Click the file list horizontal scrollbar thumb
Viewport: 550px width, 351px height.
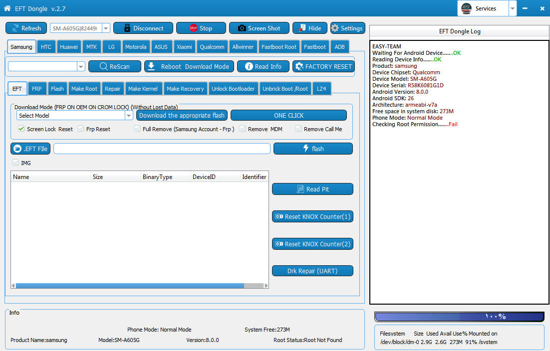click(x=130, y=286)
